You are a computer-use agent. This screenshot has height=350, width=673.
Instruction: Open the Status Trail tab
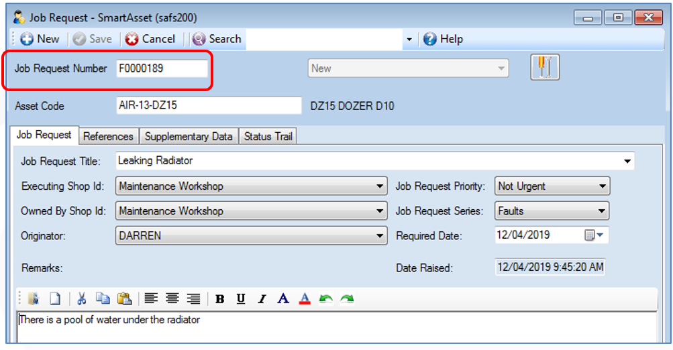[x=268, y=136]
